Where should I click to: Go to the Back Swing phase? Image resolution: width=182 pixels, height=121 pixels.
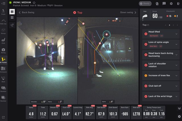(27, 12)
